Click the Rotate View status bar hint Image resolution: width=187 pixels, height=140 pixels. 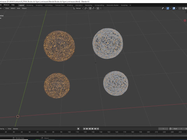click(x=19, y=138)
